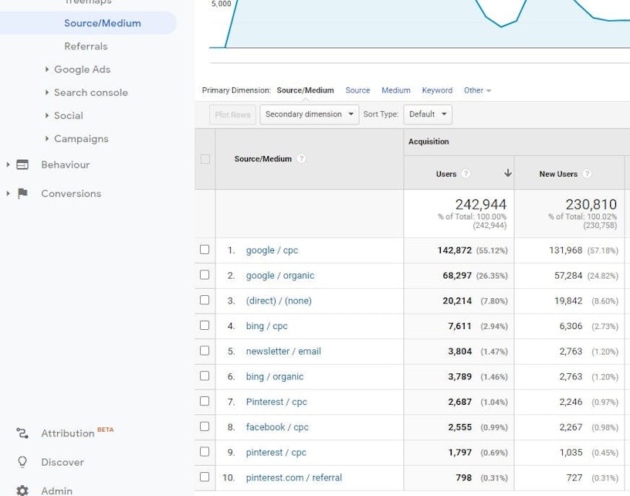The width and height of the screenshot is (630, 496).
Task: Expand the Google Ads section arrow
Action: click(47, 69)
